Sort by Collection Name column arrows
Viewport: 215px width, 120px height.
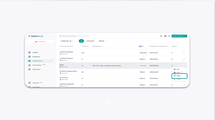[x=73, y=46]
